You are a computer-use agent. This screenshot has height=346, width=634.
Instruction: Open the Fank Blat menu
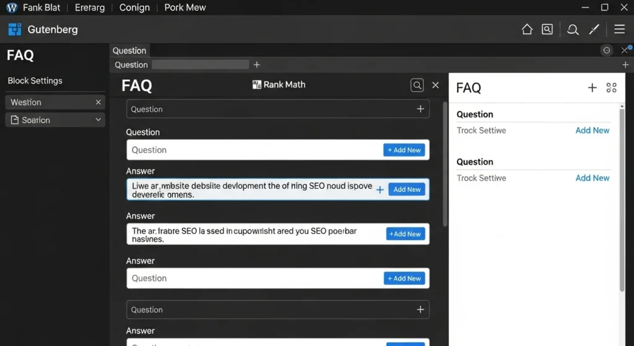pos(41,7)
